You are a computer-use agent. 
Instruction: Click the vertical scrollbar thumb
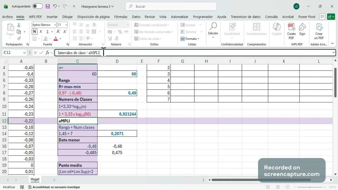click(x=336, y=83)
